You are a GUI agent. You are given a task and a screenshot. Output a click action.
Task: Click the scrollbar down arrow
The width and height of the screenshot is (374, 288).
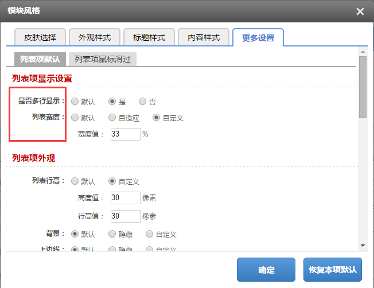[363, 245]
